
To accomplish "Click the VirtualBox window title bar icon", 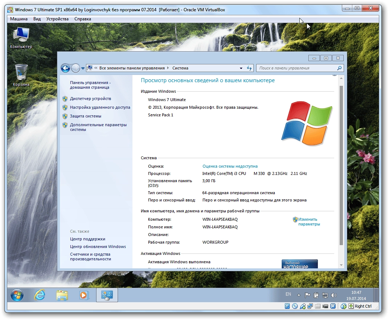I will coord(10,10).
